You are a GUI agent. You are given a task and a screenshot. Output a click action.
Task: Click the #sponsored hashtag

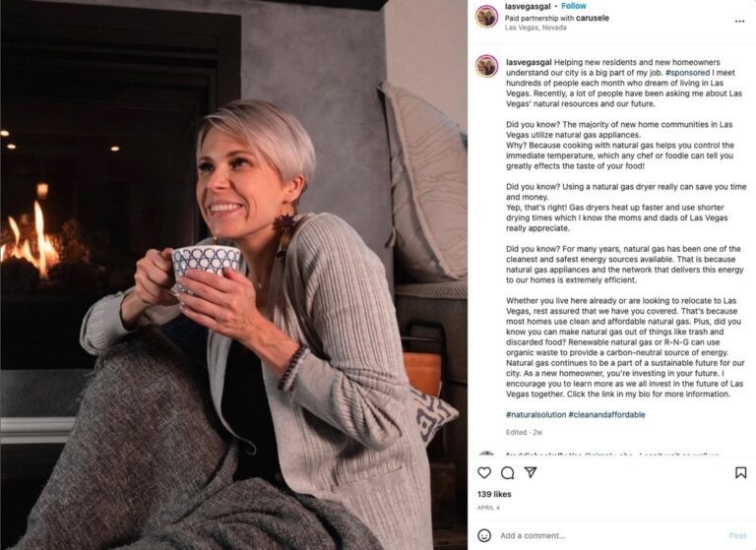[x=687, y=73]
